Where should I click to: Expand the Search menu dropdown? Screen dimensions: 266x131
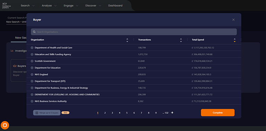click(x=27, y=6)
